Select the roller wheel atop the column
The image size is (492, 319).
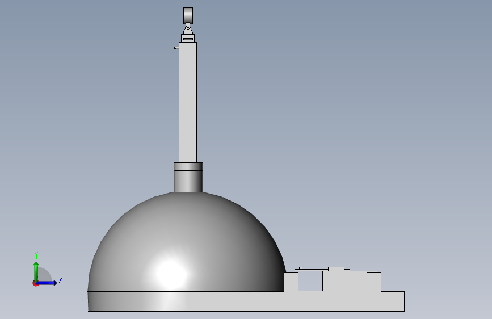click(188, 16)
